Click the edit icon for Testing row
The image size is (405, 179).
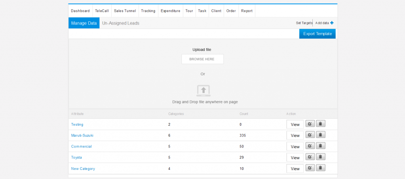click(x=310, y=124)
